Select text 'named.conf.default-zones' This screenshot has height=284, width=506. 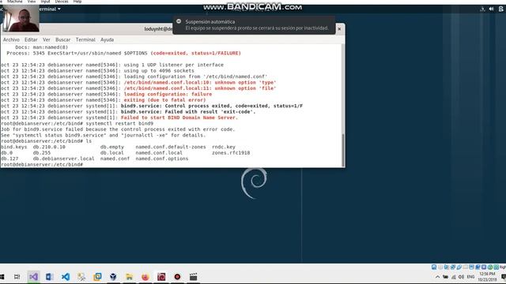point(171,147)
